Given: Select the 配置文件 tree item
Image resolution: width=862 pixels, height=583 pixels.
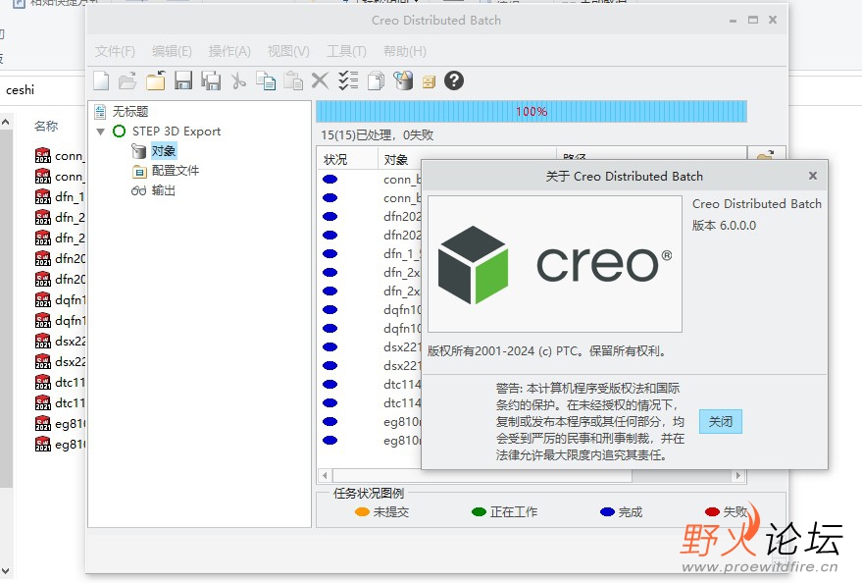Looking at the screenshot, I should [176, 171].
